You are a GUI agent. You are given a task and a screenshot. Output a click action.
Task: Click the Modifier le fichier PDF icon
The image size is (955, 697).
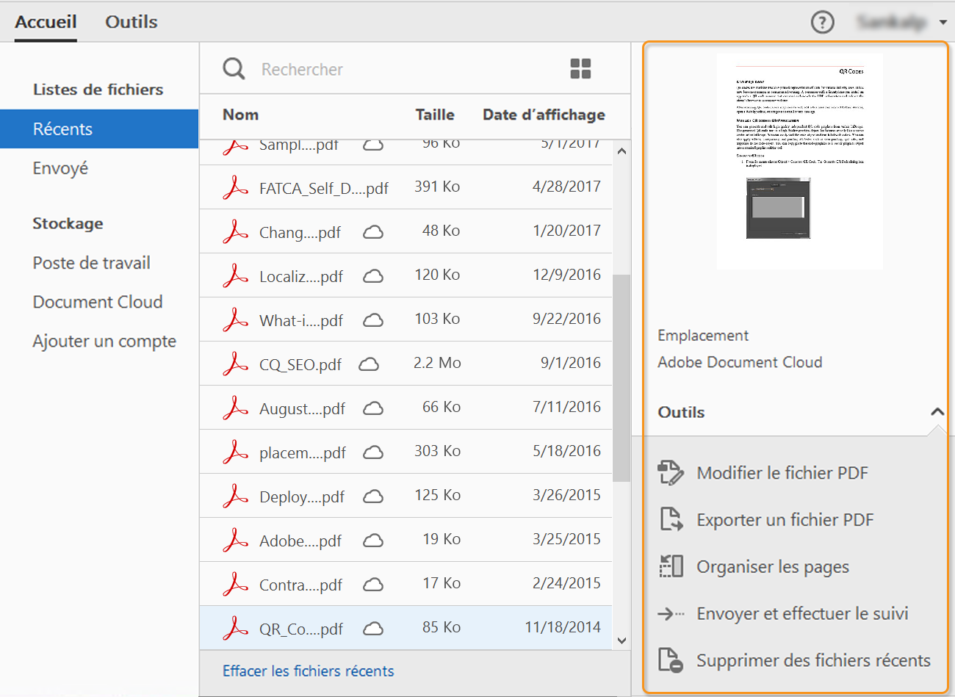pyautogui.click(x=670, y=473)
